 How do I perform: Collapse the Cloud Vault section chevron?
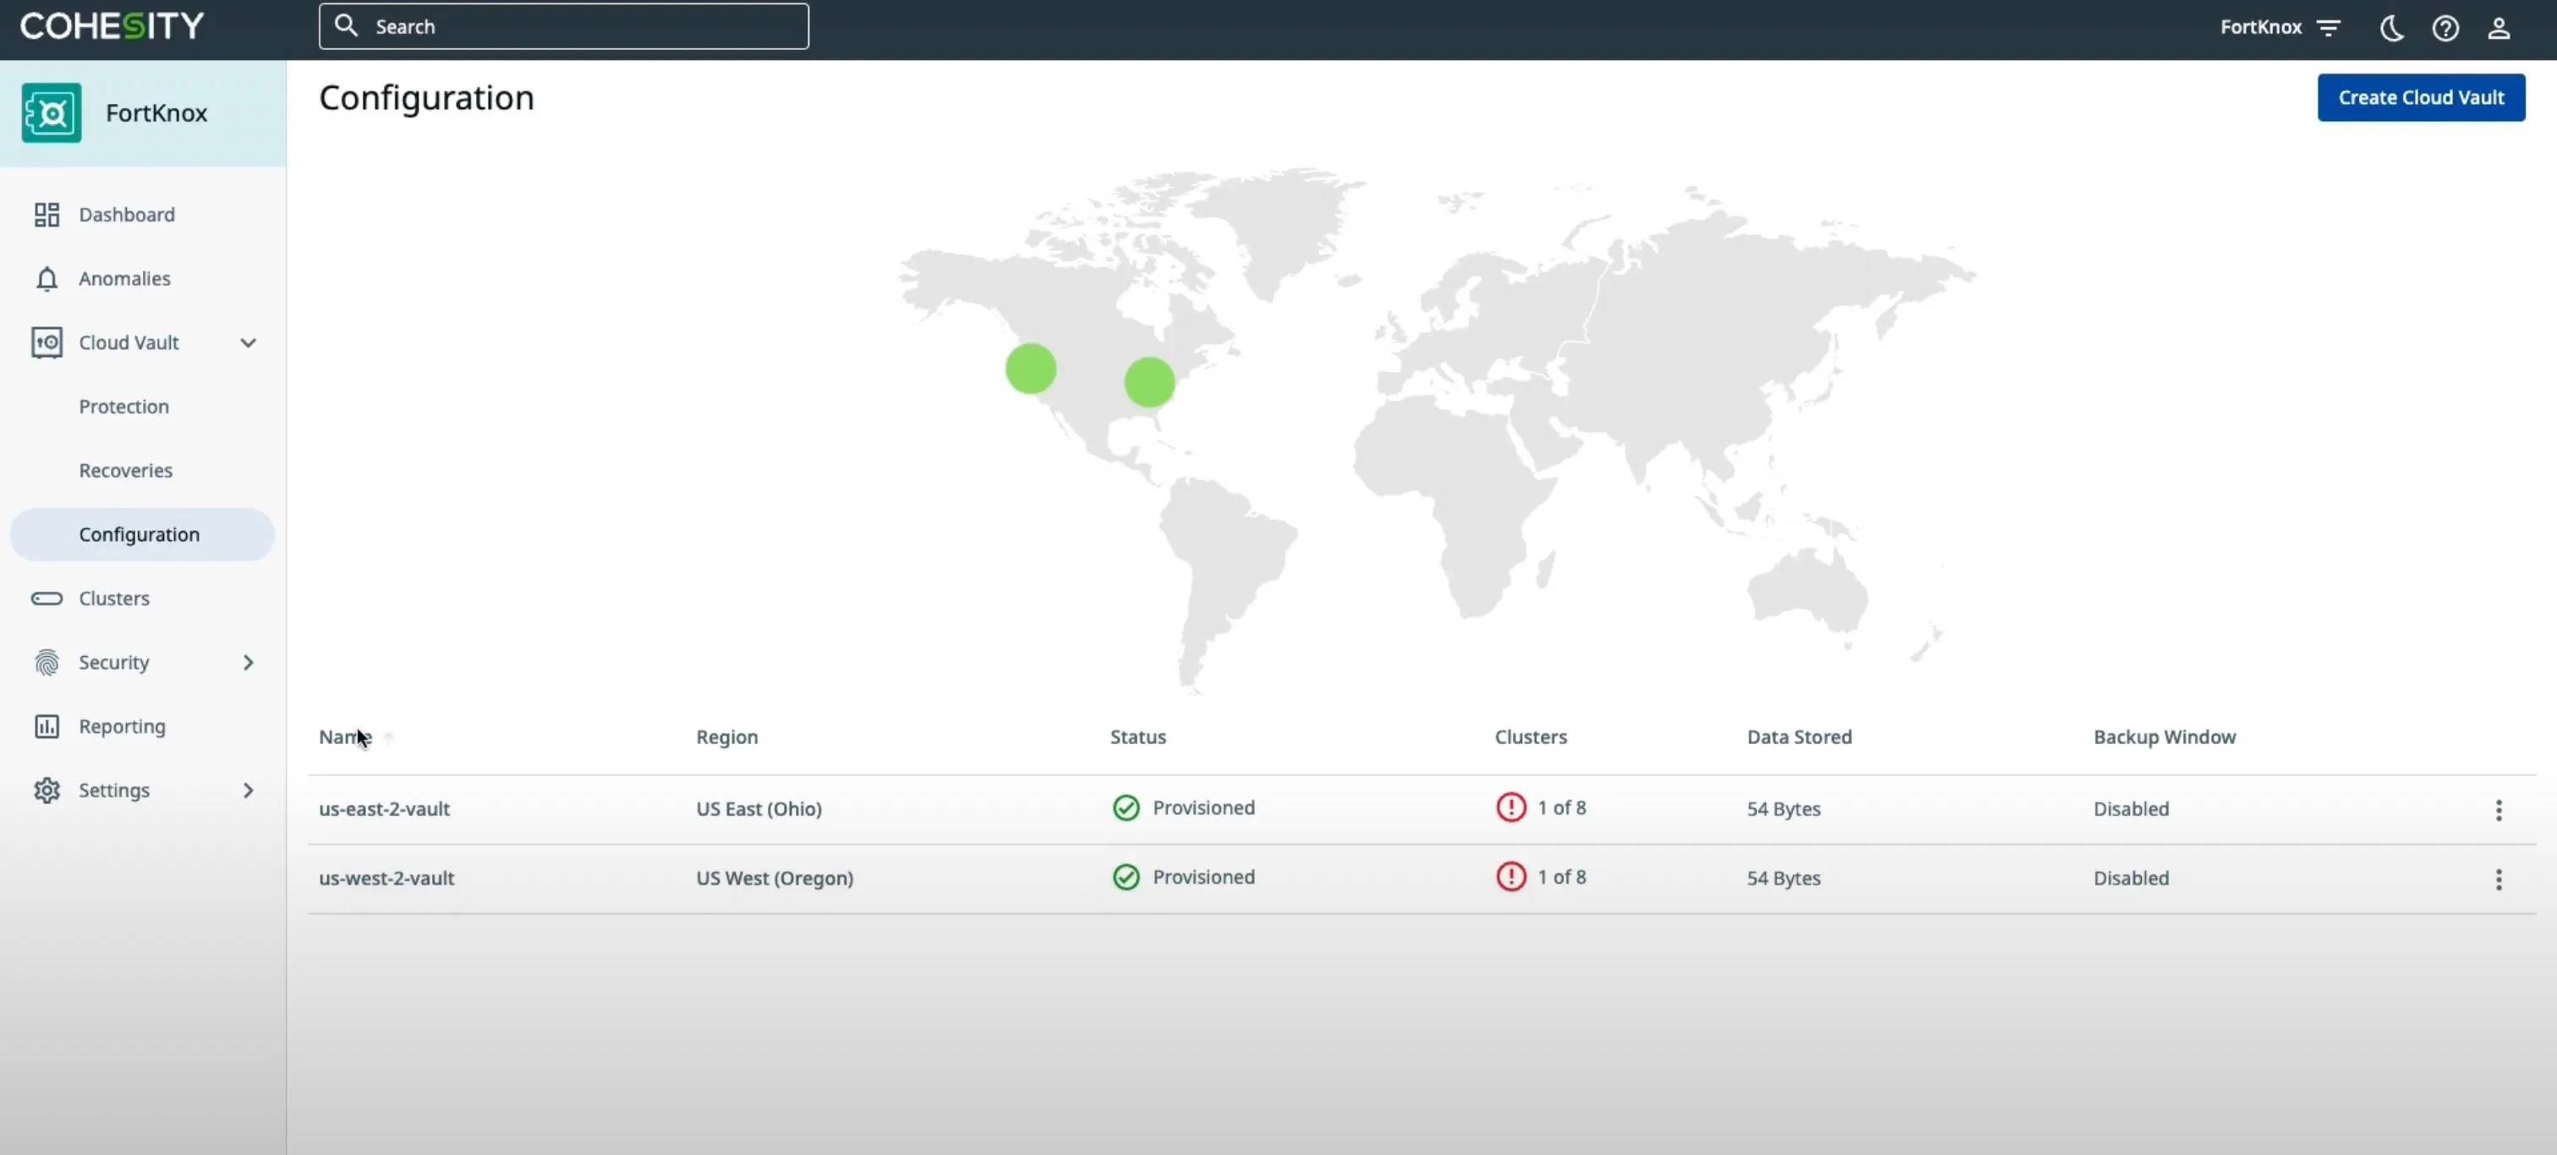(248, 342)
